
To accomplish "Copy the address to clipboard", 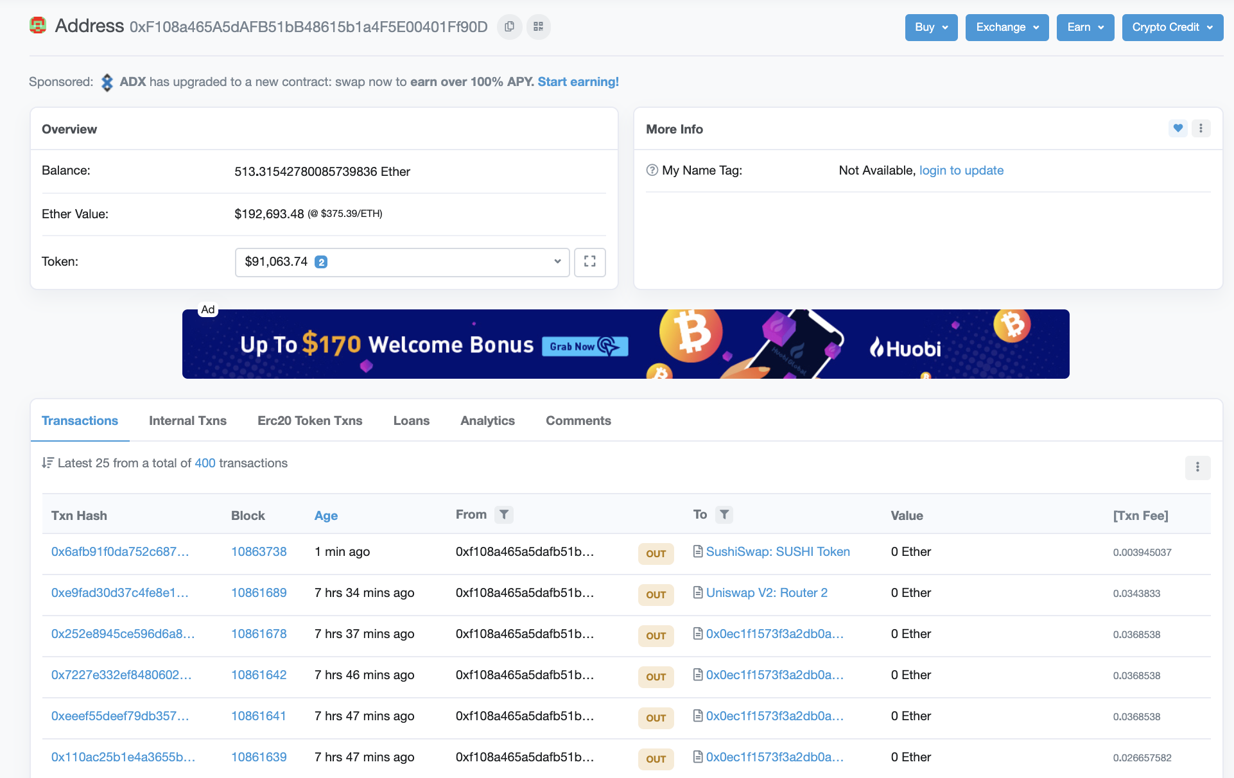I will click(x=509, y=27).
